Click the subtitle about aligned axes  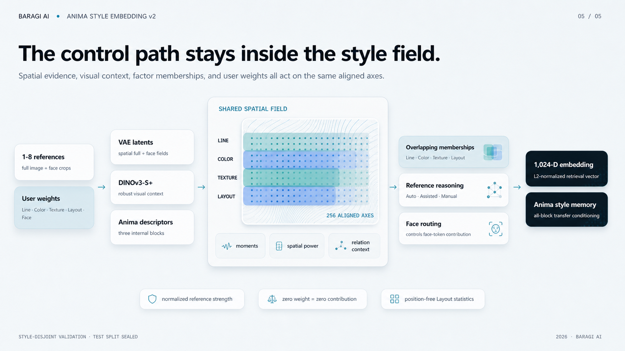201,76
